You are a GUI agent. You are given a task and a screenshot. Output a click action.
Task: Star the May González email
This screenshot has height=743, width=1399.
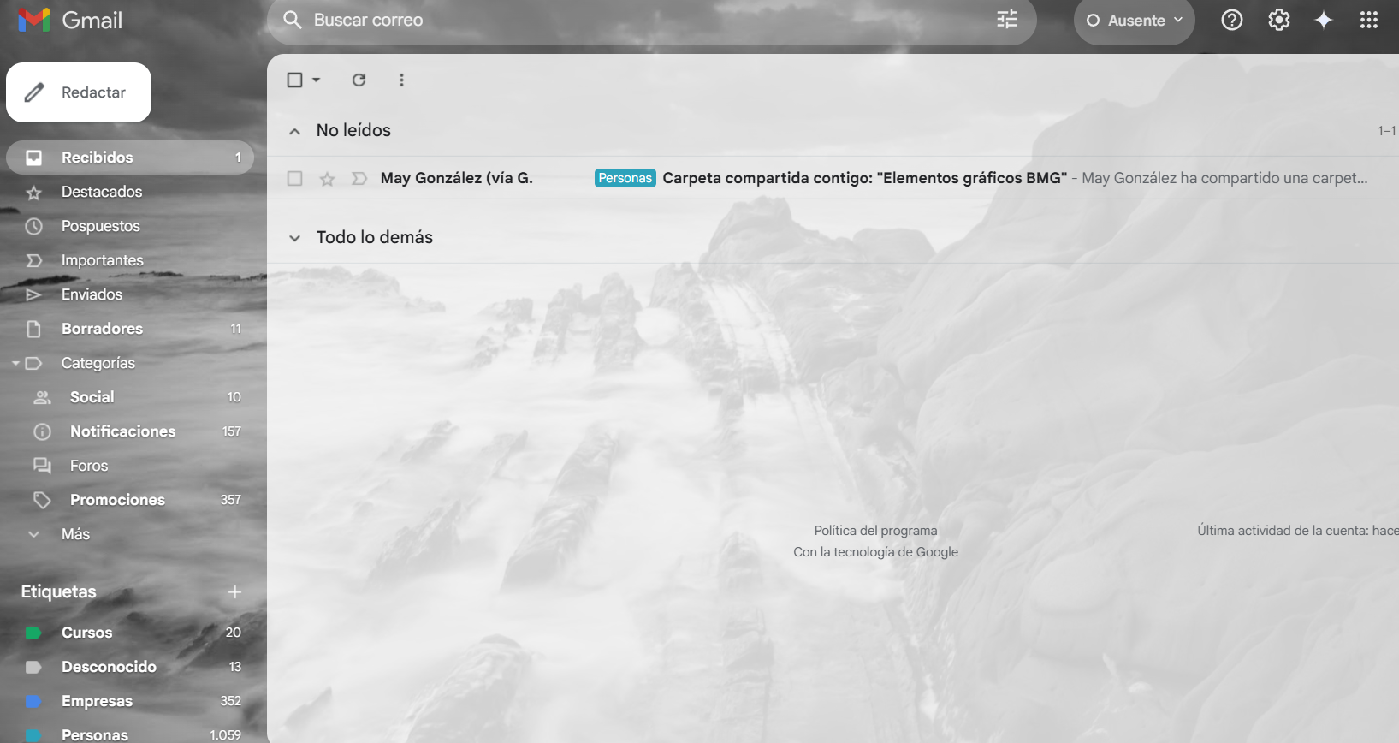[327, 178]
